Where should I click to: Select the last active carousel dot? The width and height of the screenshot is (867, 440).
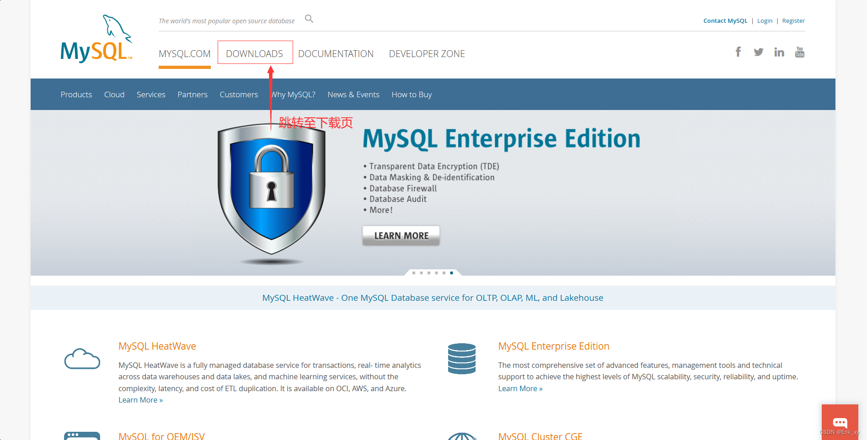(x=451, y=273)
